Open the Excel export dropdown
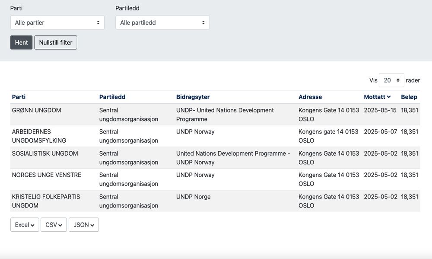Image resolution: width=432 pixels, height=259 pixels. tap(25, 225)
